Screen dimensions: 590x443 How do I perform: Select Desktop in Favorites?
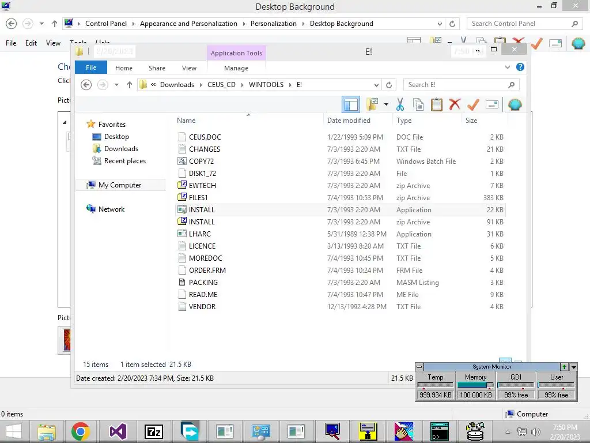pyautogui.click(x=116, y=137)
